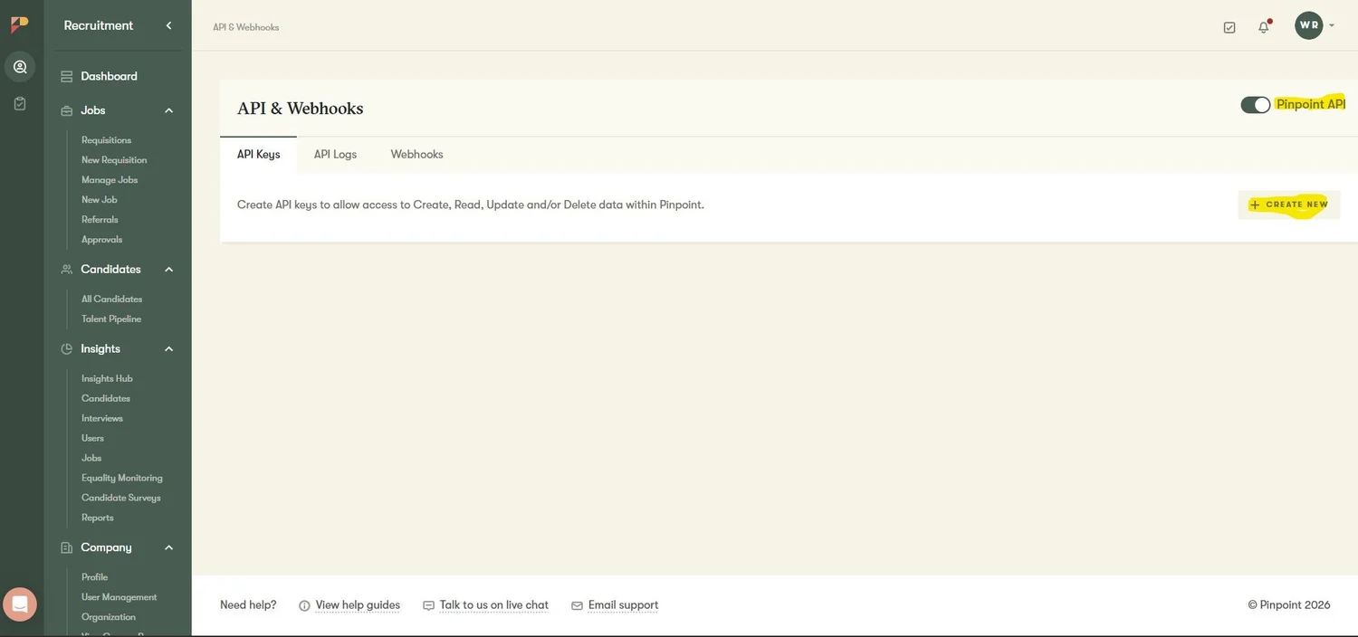Click the Insights pie-chart icon
The height and width of the screenshot is (637, 1358).
63,347
